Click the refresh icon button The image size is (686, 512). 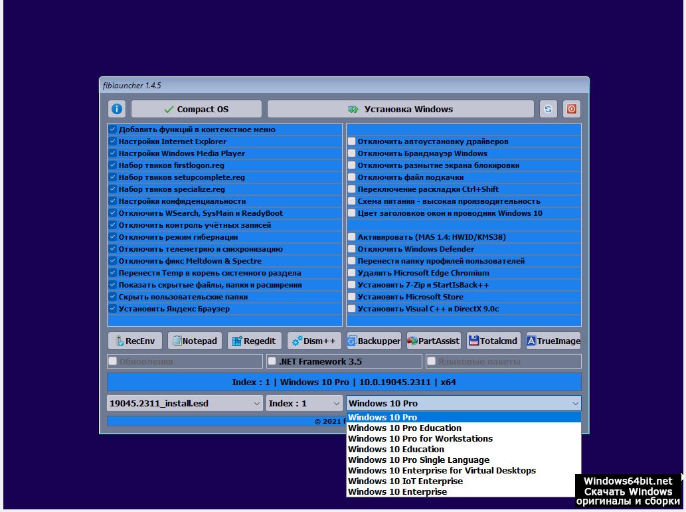coord(548,110)
